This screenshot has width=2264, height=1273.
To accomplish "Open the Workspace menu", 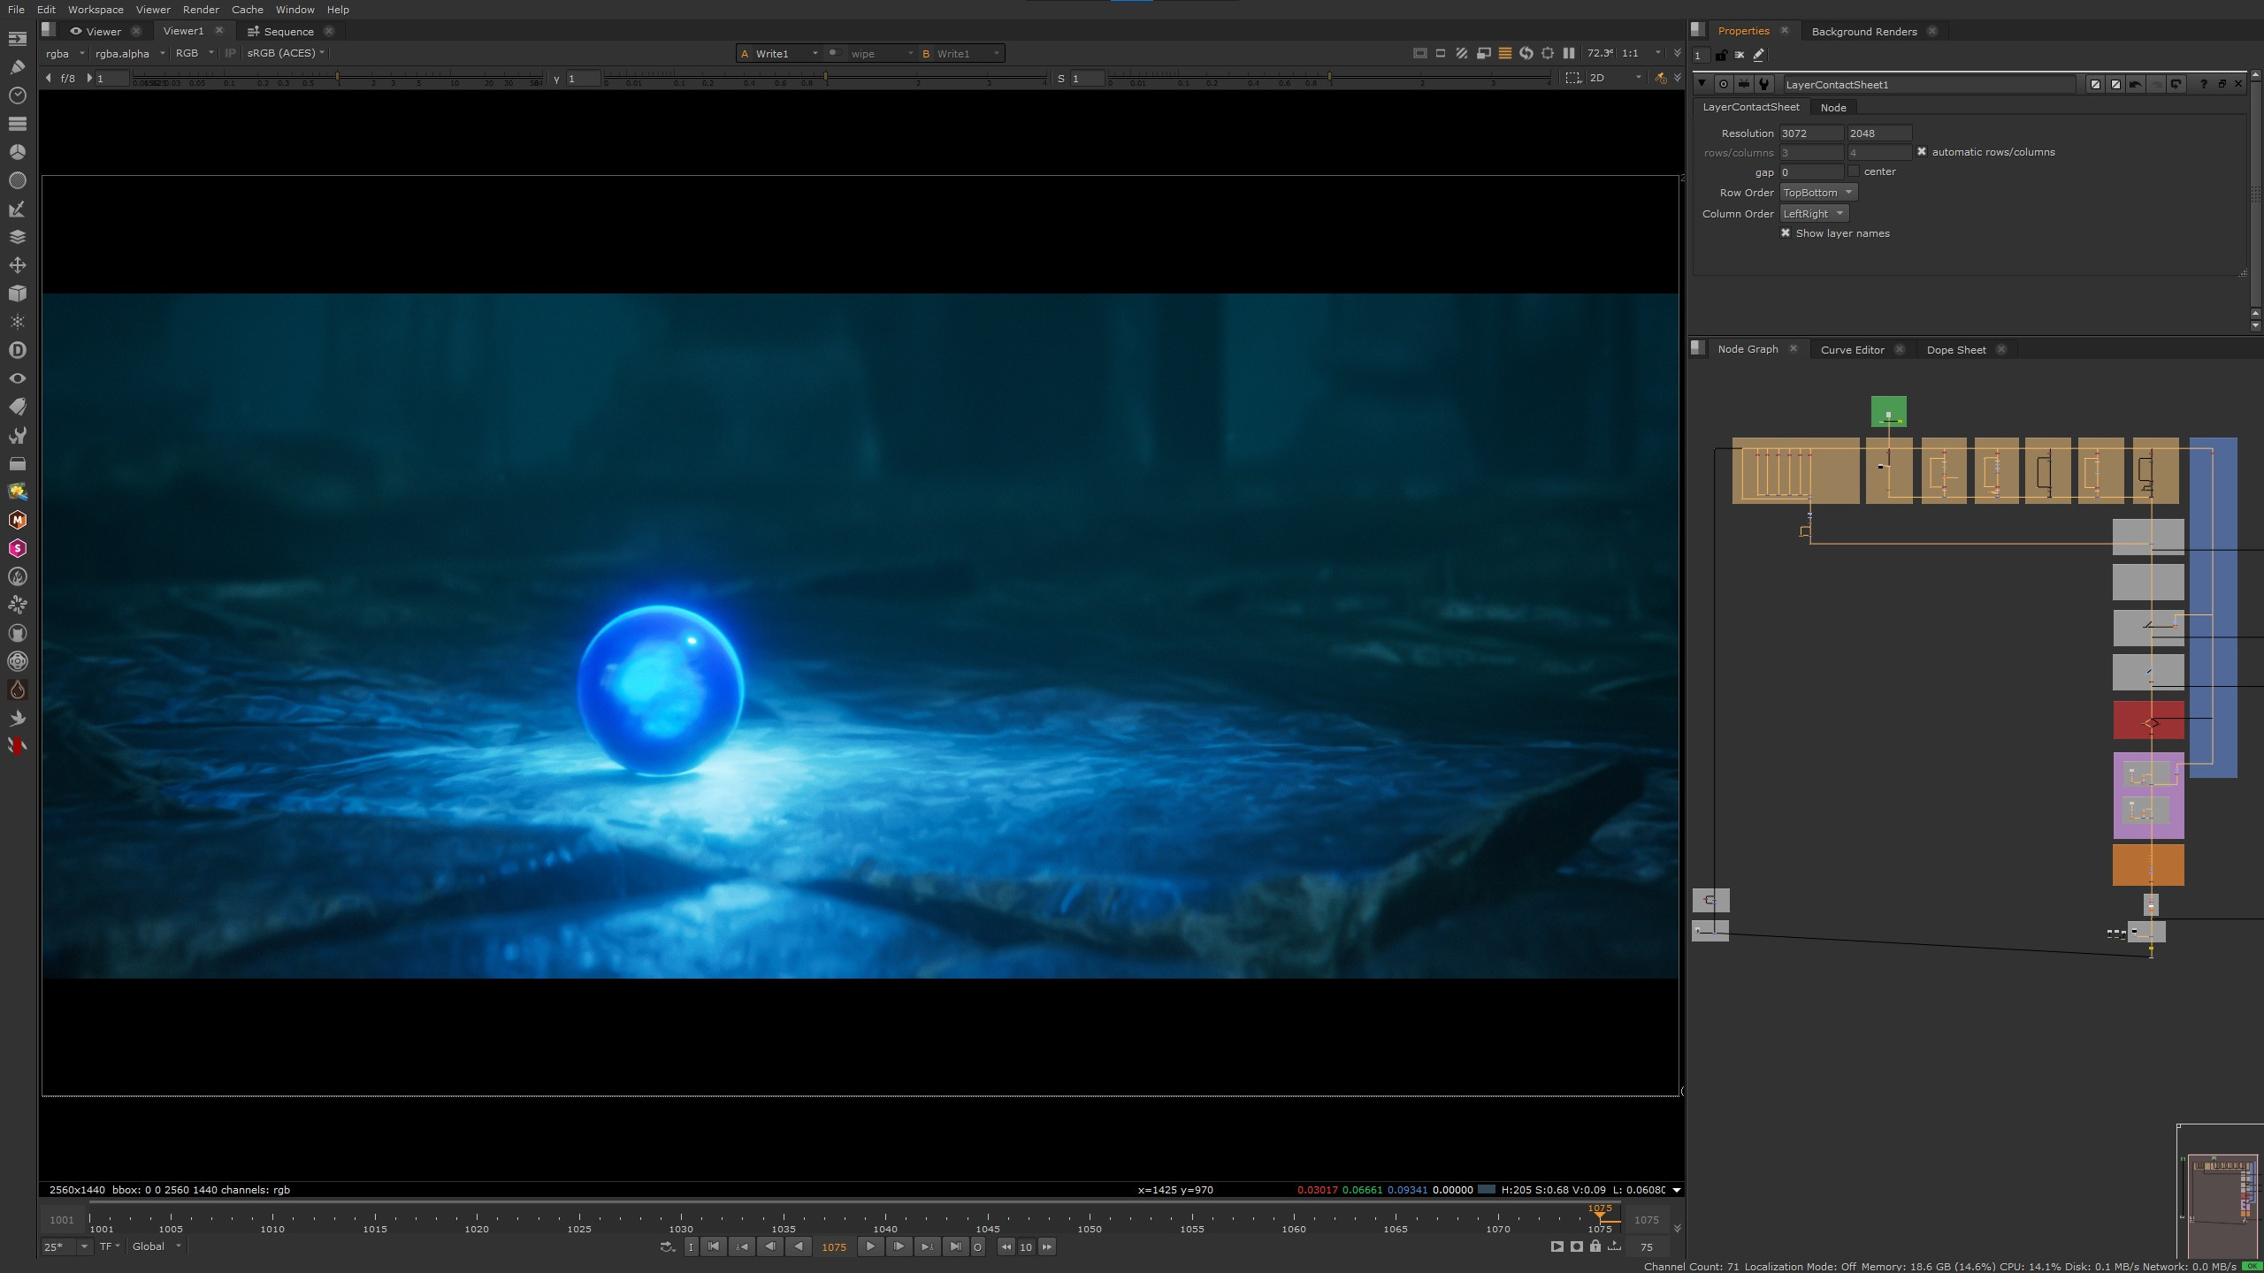I will tap(96, 10).
